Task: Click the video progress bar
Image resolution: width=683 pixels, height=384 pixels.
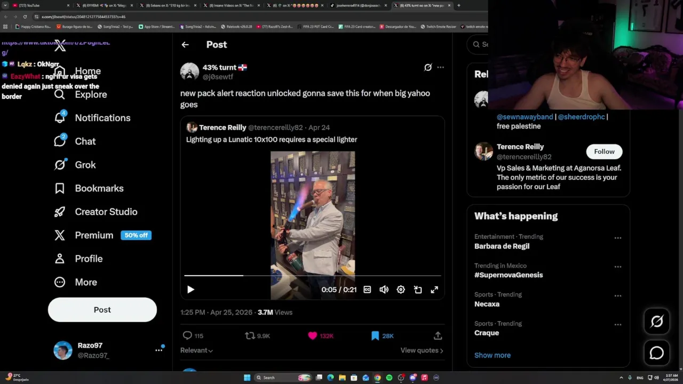Action: click(x=313, y=276)
